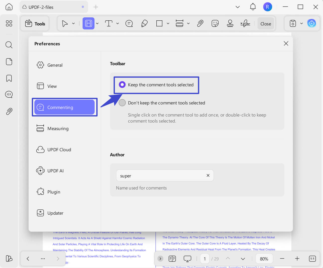The width and height of the screenshot is (323, 268).
Task: Expand the cursor tool dropdown arrow
Action: (74, 23)
